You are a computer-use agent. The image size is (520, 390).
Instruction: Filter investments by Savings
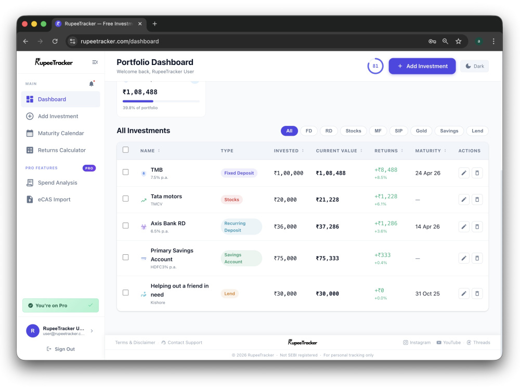(449, 131)
